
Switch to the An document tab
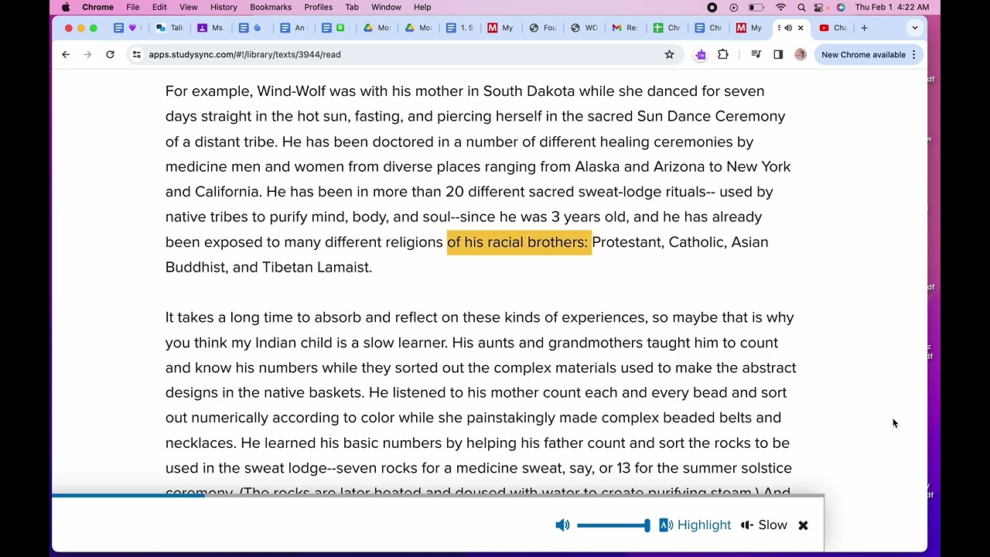[292, 28]
